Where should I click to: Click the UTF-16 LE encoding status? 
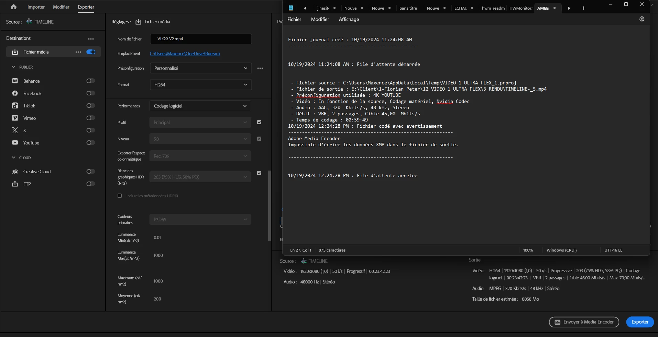click(613, 250)
